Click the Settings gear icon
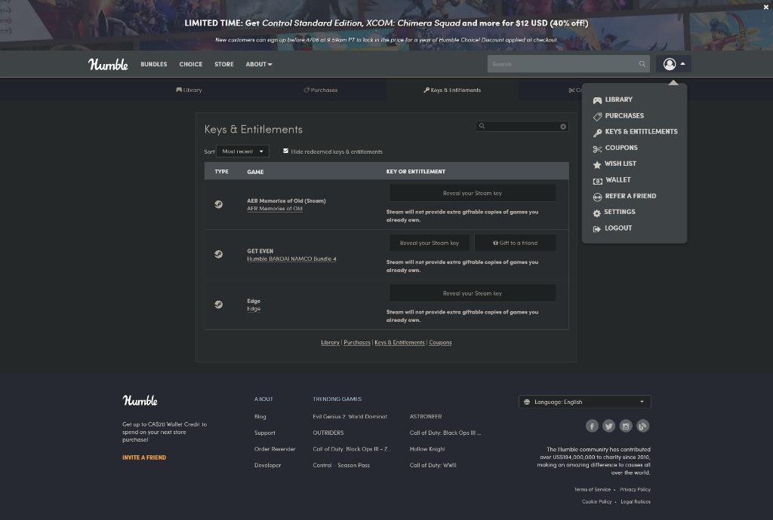Image resolution: width=773 pixels, height=520 pixels. [596, 213]
